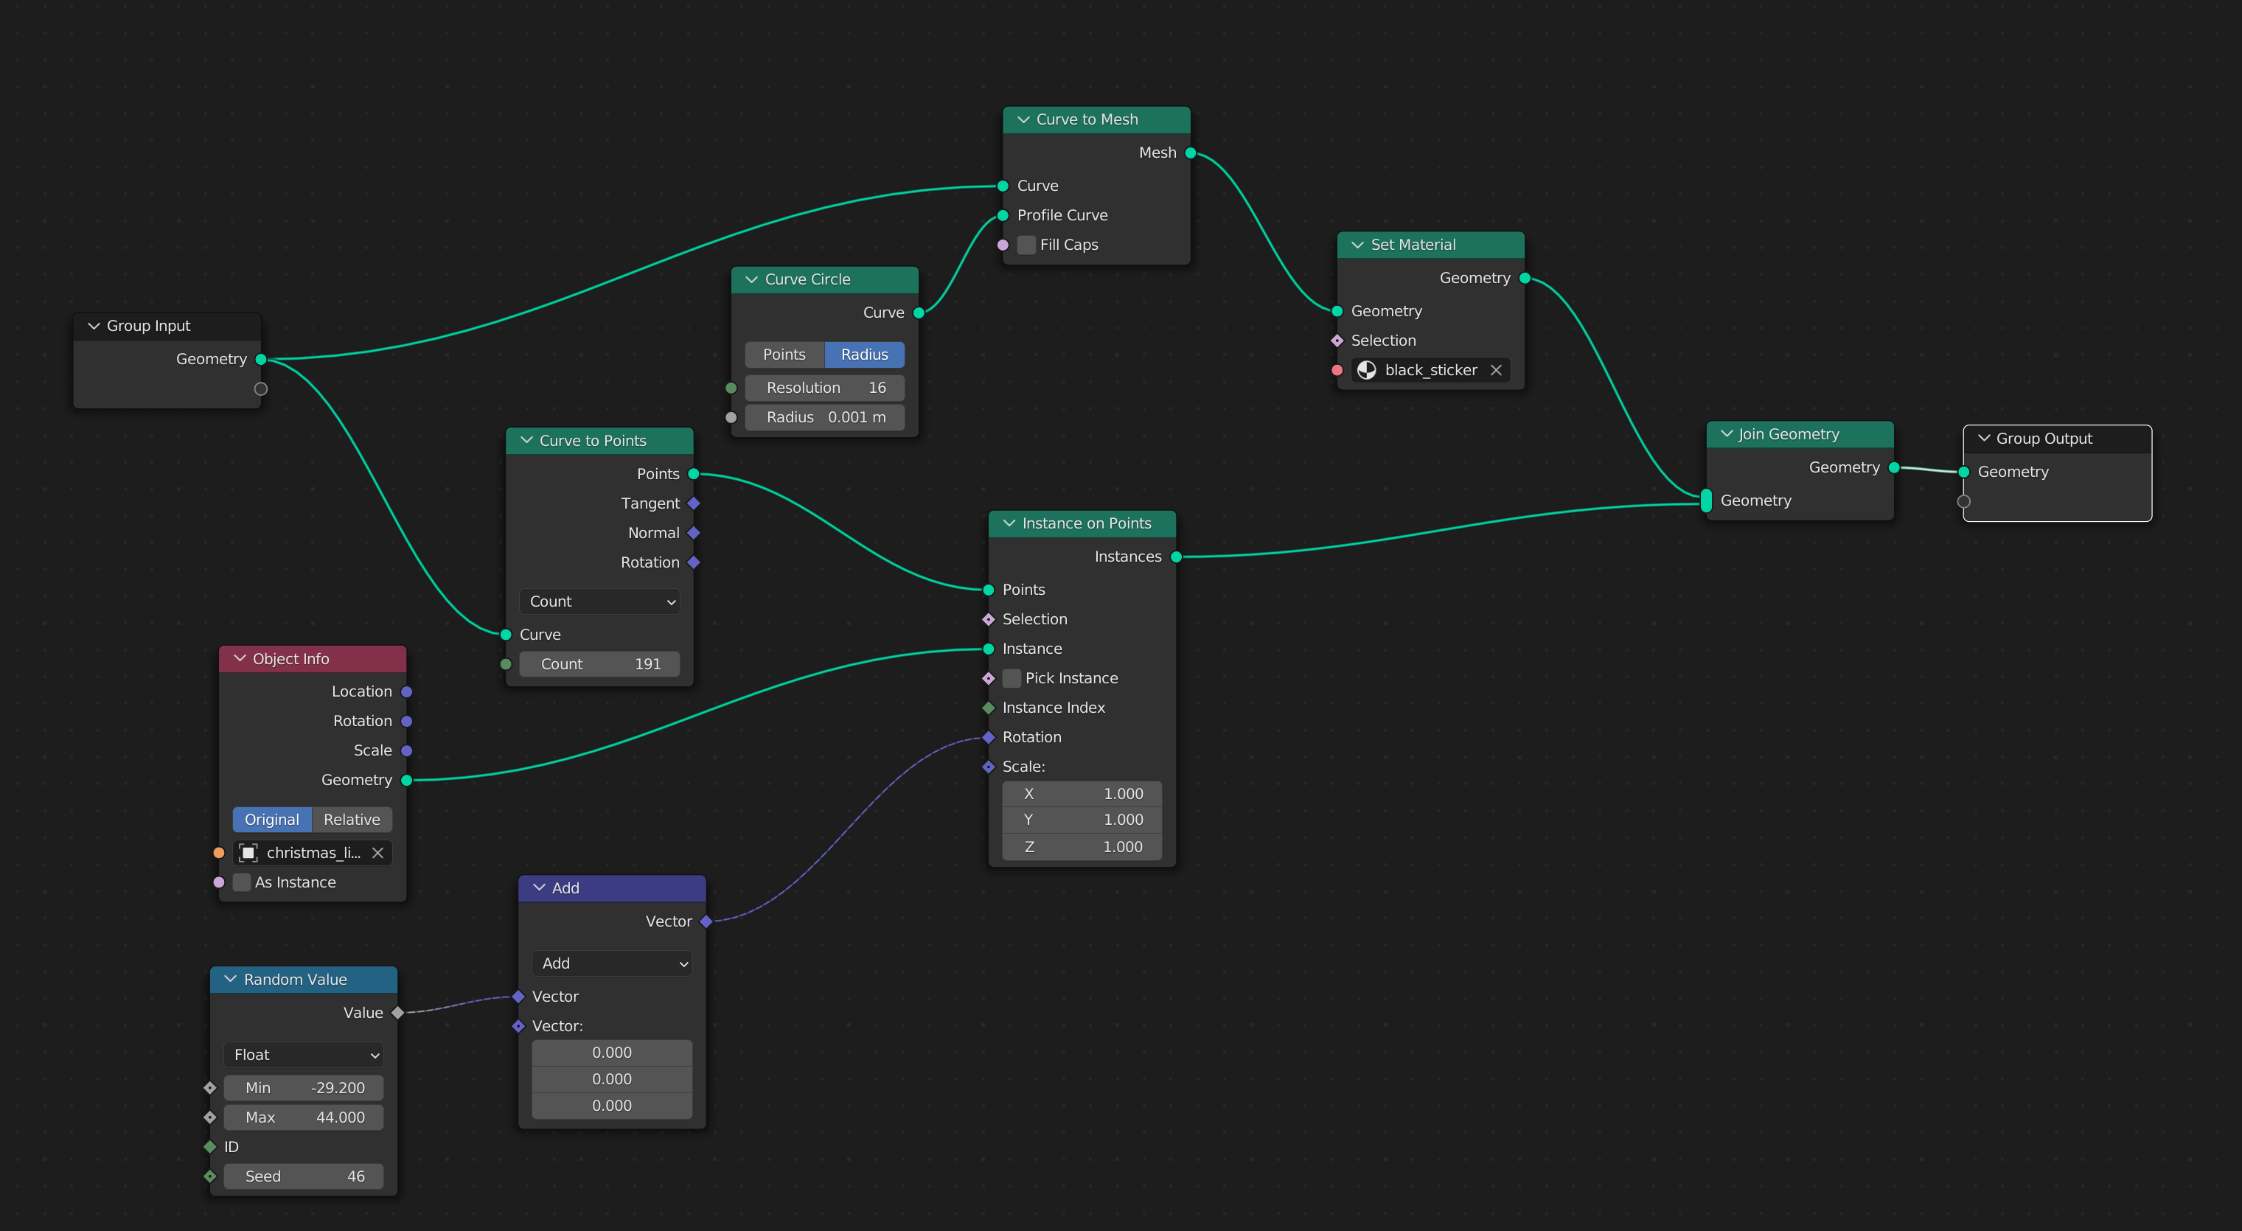Click the Curve to Points Rotation output socket
The height and width of the screenshot is (1231, 2242).
click(694, 563)
